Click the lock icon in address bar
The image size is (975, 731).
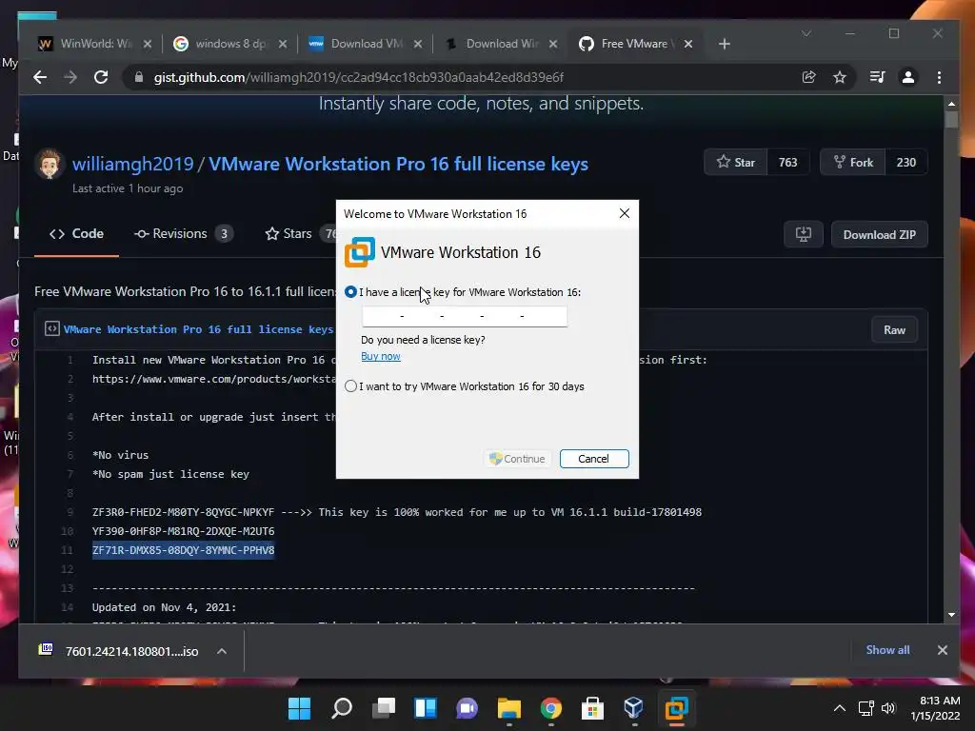click(139, 77)
